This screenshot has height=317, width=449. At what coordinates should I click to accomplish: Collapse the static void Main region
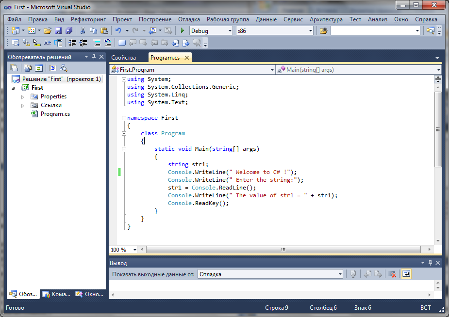point(124,149)
